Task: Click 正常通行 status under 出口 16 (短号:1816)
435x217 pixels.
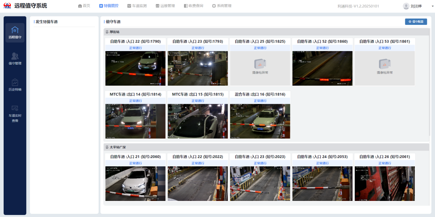Action: click(260, 101)
